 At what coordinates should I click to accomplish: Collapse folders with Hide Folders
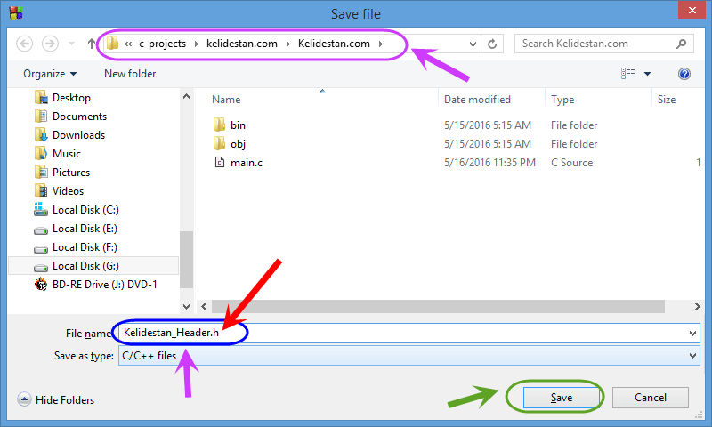[x=56, y=399]
